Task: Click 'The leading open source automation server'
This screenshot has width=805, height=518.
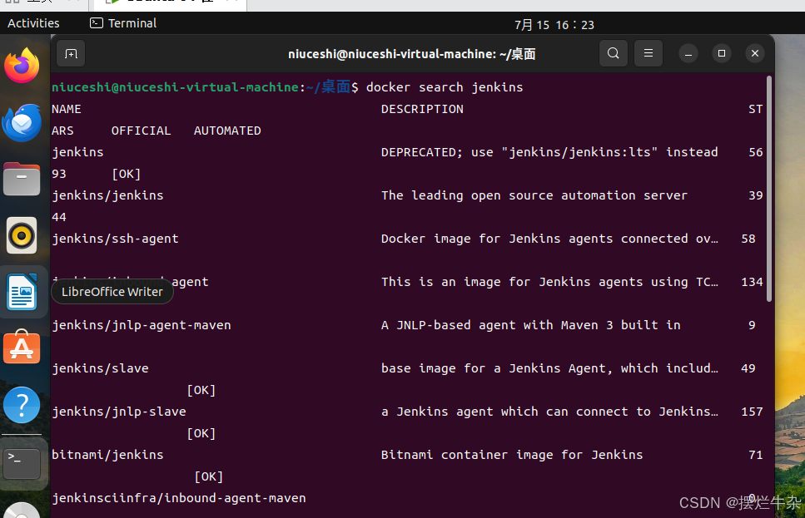Action: pyautogui.click(x=534, y=195)
